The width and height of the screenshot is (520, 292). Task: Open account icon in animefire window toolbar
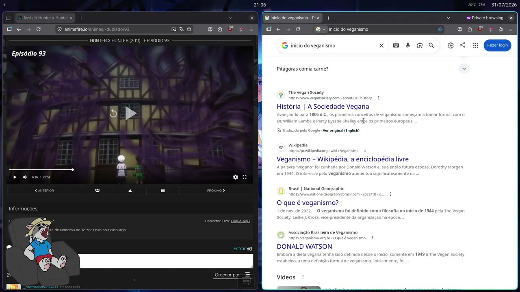[210, 29]
